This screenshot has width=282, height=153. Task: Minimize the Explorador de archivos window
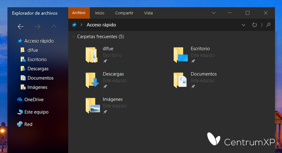click(230, 13)
